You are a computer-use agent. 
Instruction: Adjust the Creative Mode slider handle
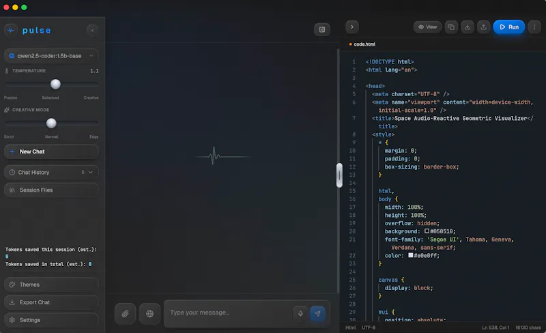(x=51, y=123)
